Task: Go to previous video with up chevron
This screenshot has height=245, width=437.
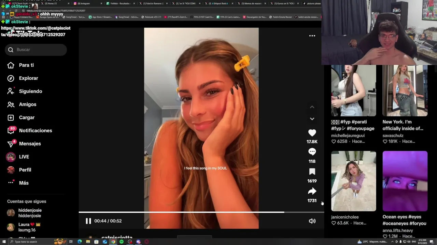Action: tap(312, 107)
